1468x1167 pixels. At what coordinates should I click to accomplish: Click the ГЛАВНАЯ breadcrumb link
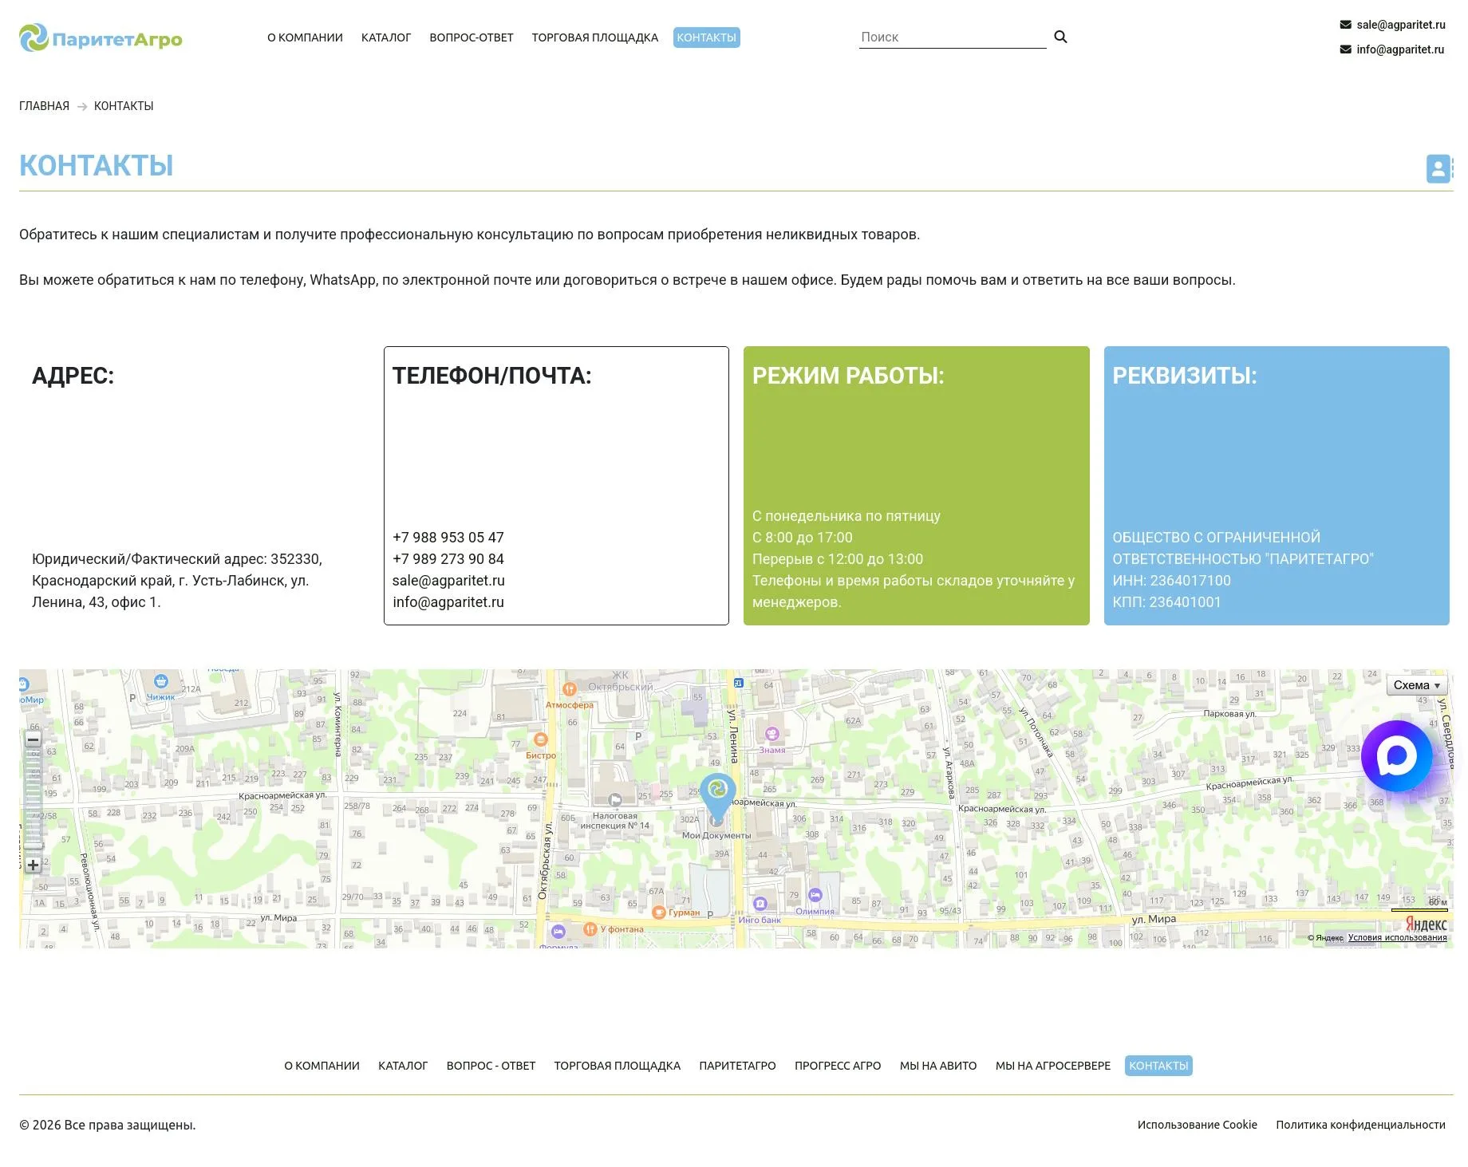[44, 106]
